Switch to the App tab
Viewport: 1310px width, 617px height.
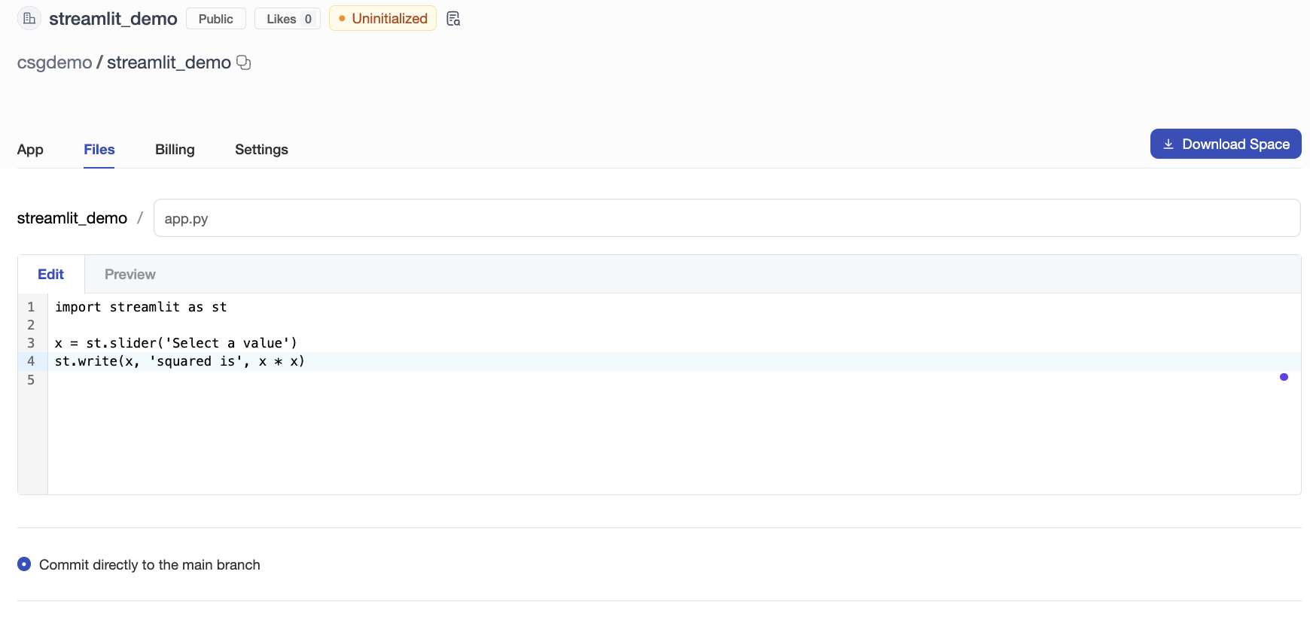(x=30, y=150)
